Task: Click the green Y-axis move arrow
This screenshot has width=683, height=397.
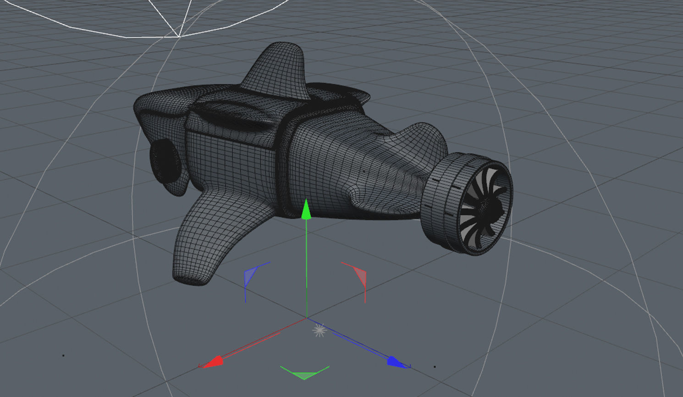Action: click(x=306, y=209)
